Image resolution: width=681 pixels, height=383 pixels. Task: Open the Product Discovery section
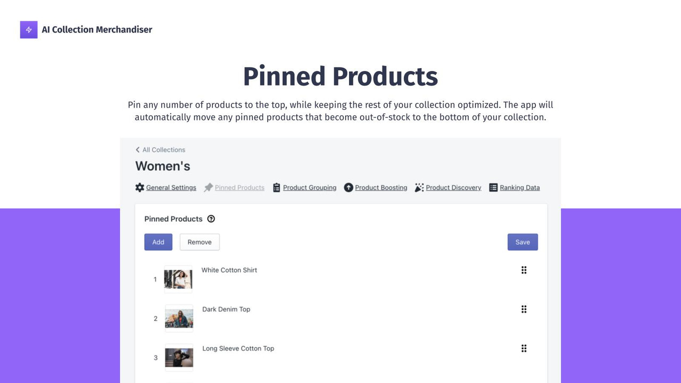pos(454,187)
